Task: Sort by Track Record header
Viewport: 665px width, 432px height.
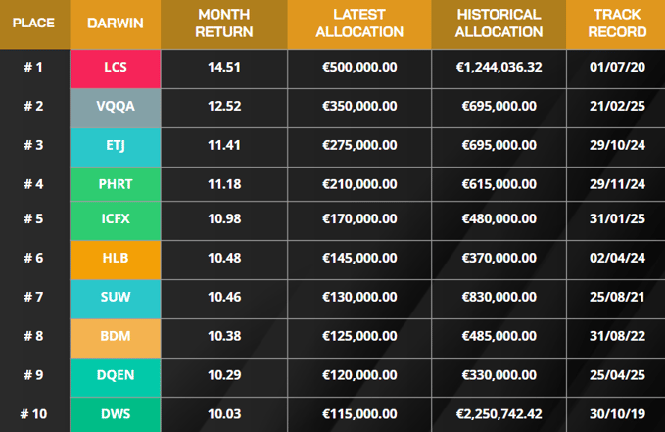Action: click(x=619, y=24)
